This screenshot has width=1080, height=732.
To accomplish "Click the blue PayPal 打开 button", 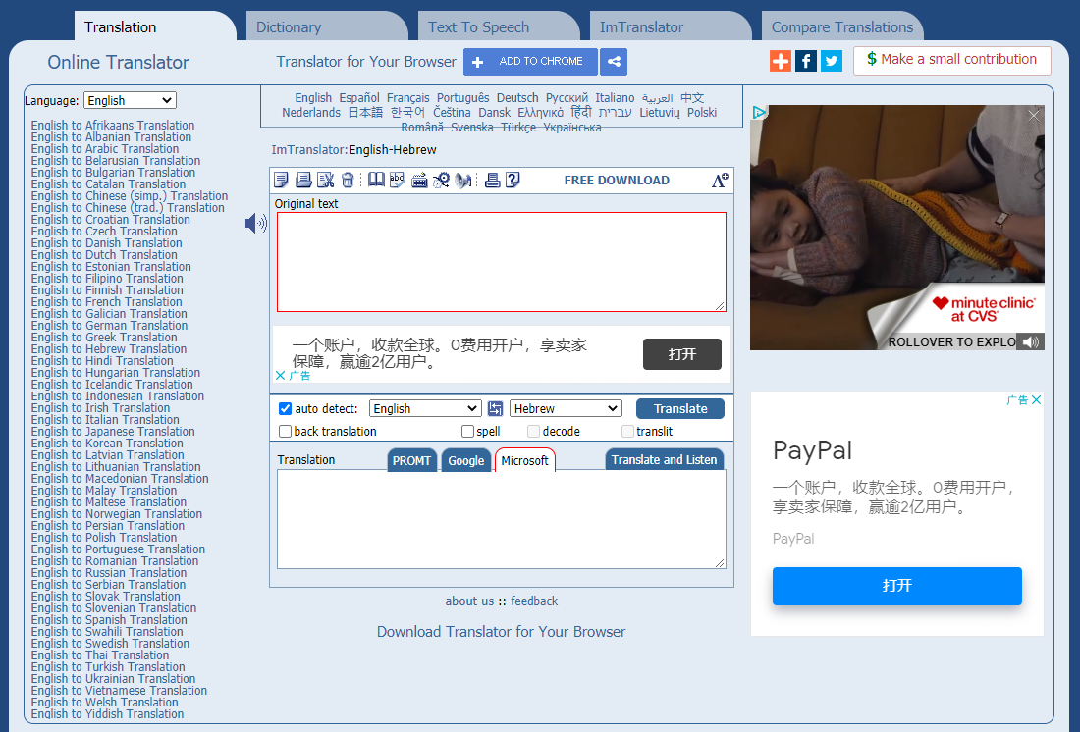I will point(896,586).
